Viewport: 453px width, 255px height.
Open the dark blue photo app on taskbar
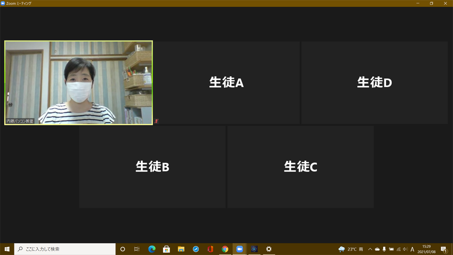(254, 249)
